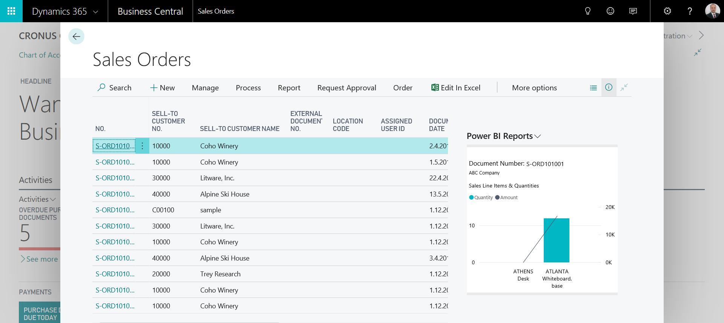The height and width of the screenshot is (323, 724).
Task: Click the Quantity legend color dot
Action: 471,197
